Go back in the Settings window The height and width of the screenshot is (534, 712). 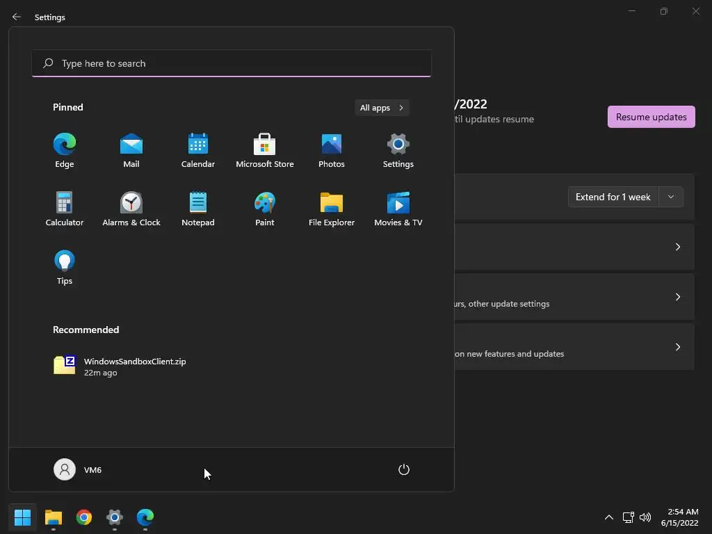click(x=17, y=17)
